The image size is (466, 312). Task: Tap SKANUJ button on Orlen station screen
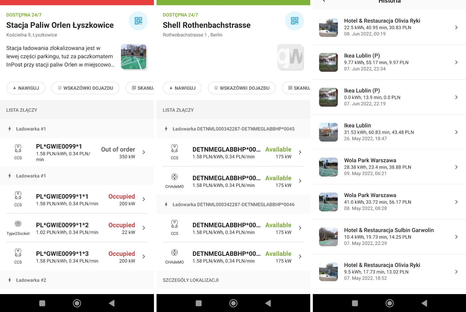pos(140,88)
